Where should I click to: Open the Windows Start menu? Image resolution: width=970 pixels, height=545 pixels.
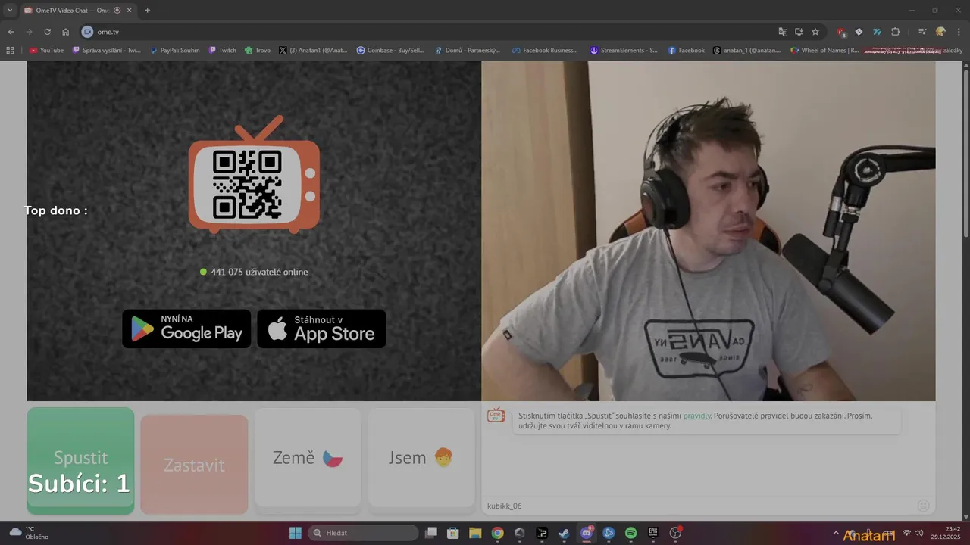pyautogui.click(x=296, y=533)
